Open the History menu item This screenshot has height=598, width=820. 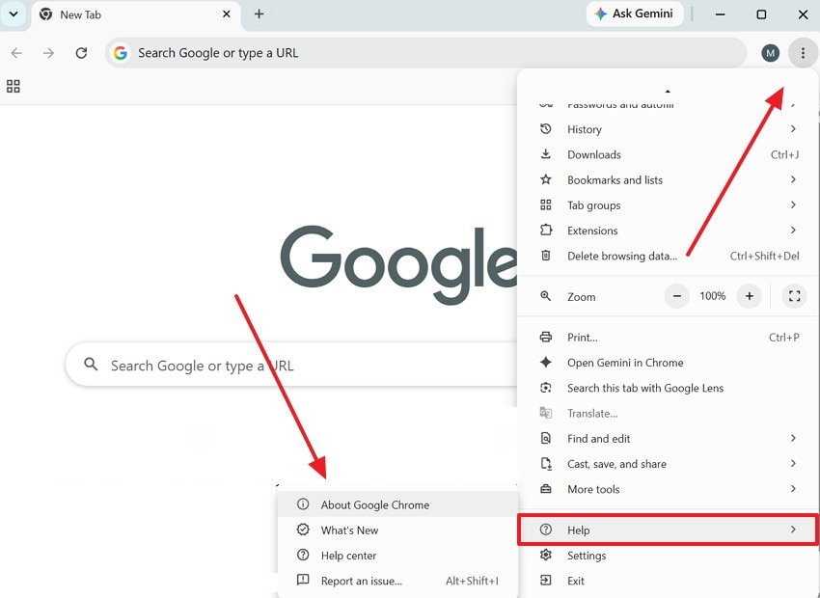pyautogui.click(x=668, y=129)
